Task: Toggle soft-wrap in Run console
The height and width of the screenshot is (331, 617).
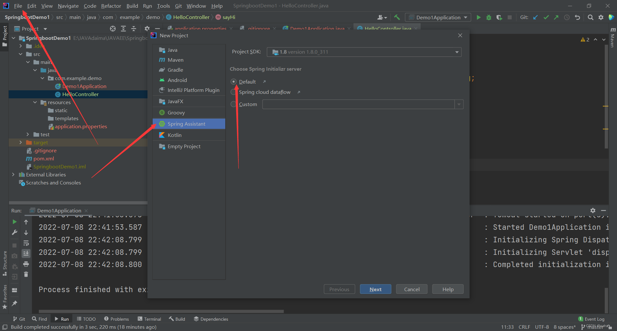Action: (26, 243)
